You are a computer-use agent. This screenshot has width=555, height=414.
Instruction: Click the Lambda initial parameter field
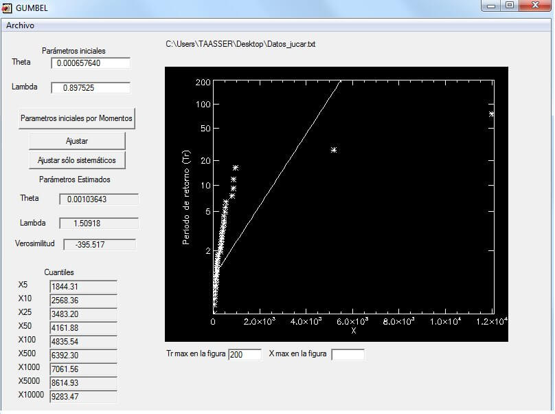pyautogui.click(x=90, y=88)
